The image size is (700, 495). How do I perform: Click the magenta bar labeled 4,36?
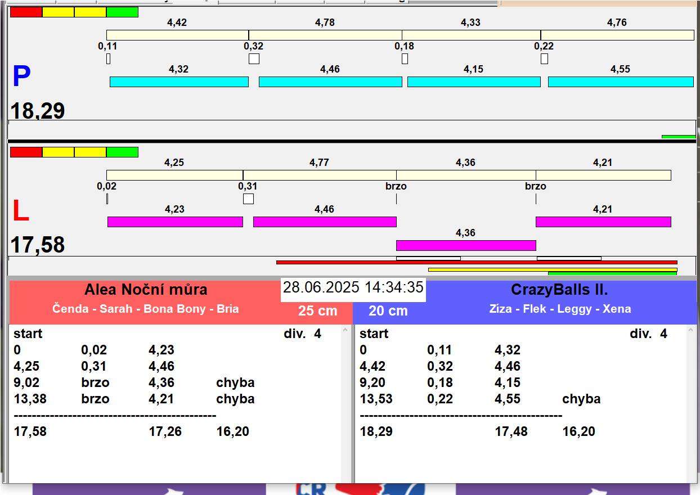(x=466, y=245)
